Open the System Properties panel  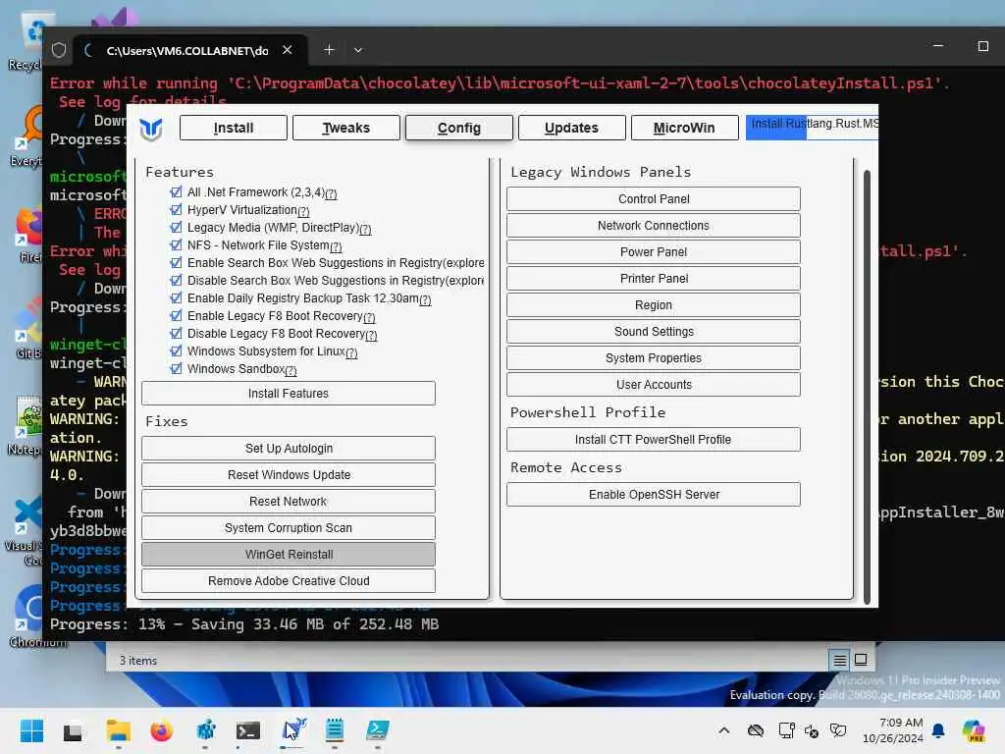654,357
